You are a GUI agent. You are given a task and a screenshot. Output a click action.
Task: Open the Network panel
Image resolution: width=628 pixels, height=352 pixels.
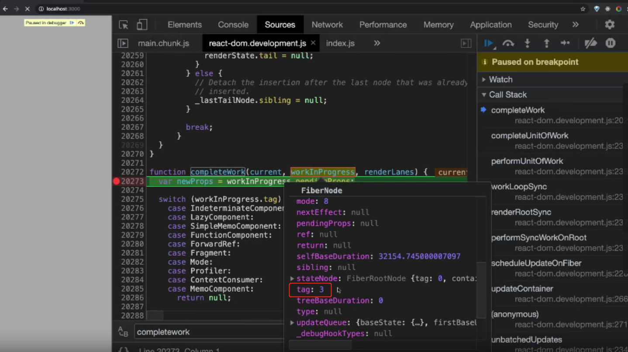tap(327, 25)
